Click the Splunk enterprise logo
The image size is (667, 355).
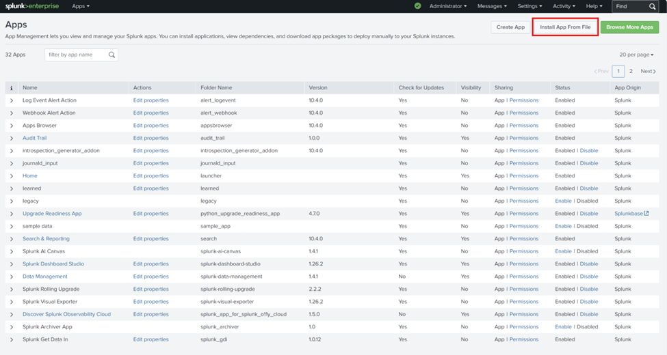tap(32, 6)
